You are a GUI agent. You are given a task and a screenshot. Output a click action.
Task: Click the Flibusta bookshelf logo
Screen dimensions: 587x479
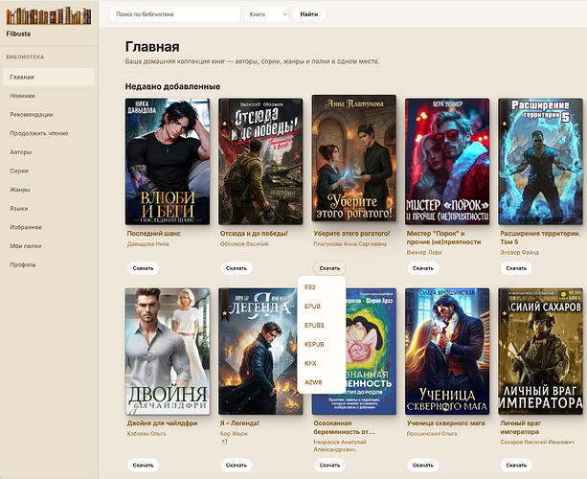click(x=49, y=16)
